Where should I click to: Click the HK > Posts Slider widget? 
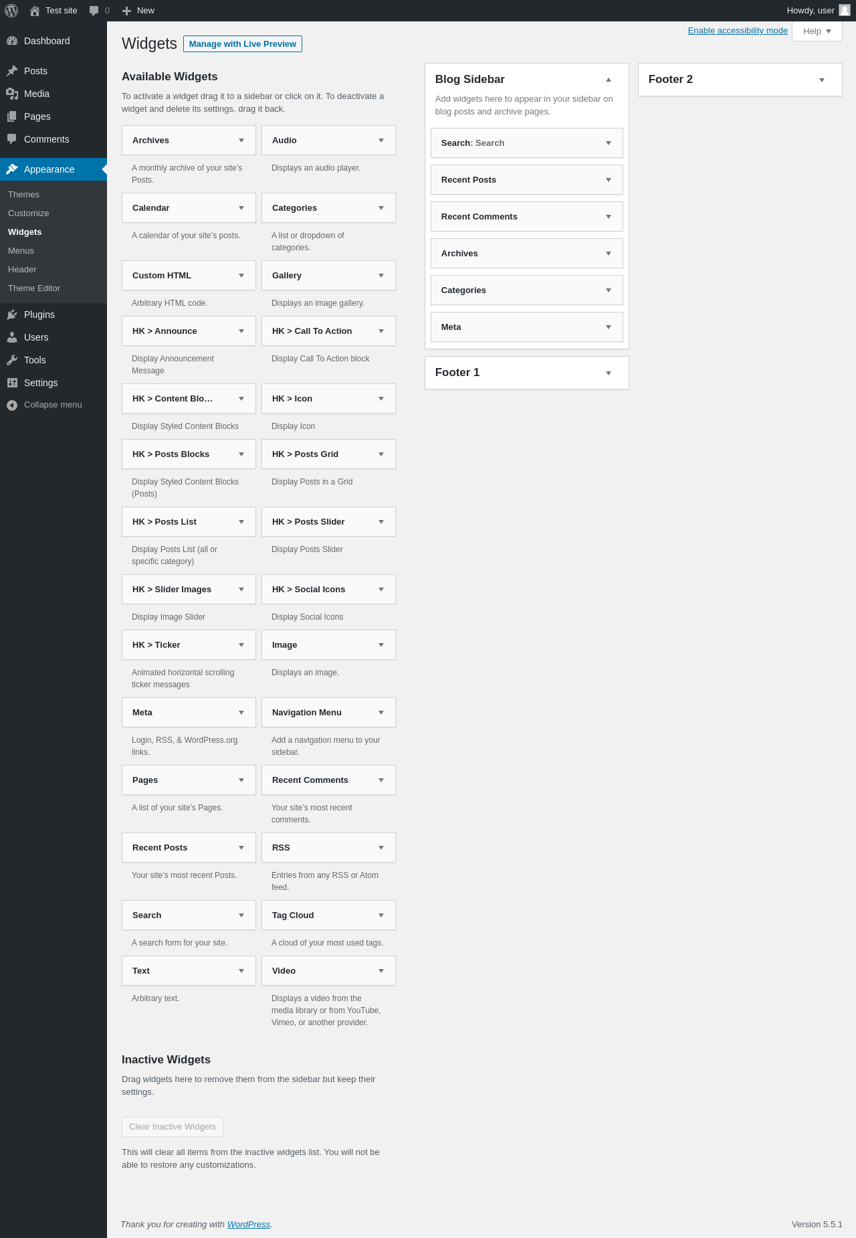pyautogui.click(x=328, y=522)
